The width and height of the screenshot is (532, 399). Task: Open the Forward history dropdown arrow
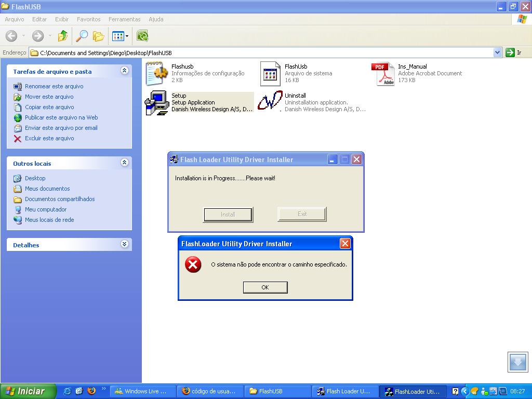(x=50, y=36)
